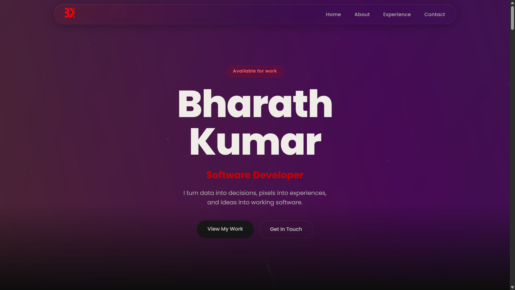Select Contact in the navigation bar

point(435,15)
